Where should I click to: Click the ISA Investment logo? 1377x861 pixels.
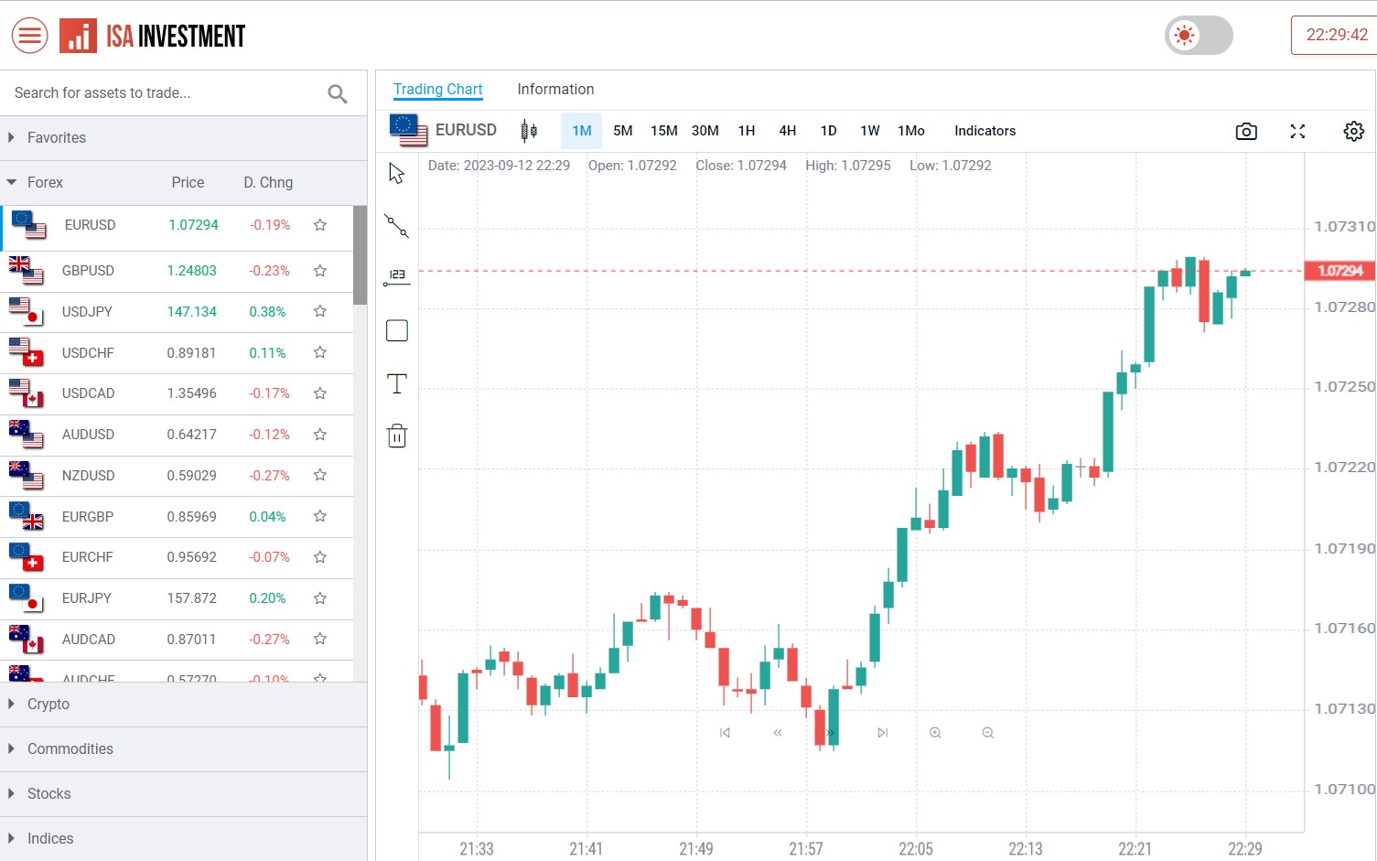point(153,36)
